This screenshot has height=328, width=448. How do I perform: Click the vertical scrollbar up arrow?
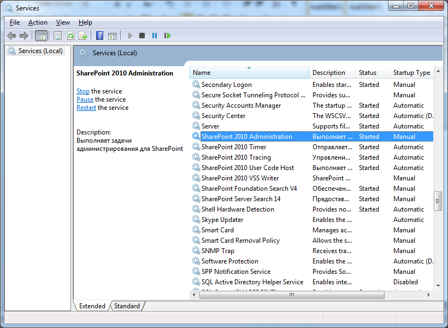point(438,71)
